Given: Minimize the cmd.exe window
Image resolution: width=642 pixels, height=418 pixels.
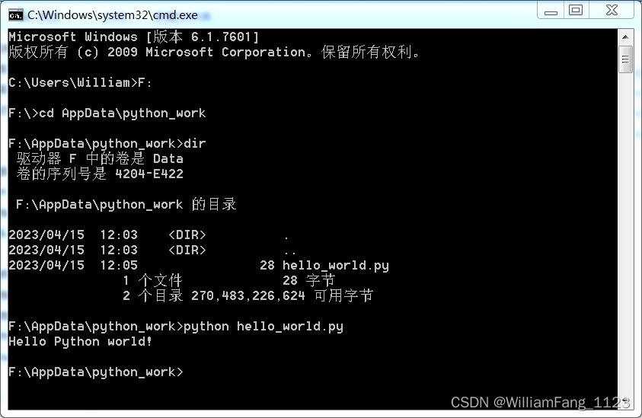Looking at the screenshot, I should click(x=551, y=10).
